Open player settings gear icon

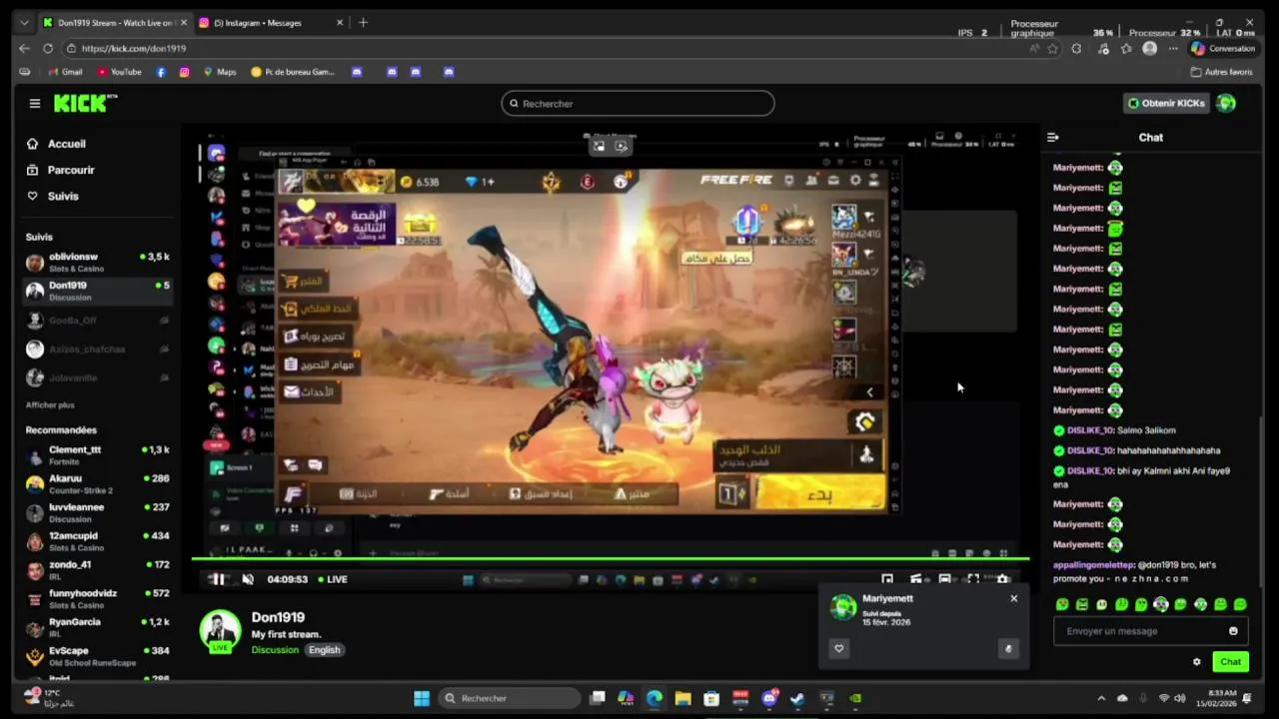(1003, 579)
